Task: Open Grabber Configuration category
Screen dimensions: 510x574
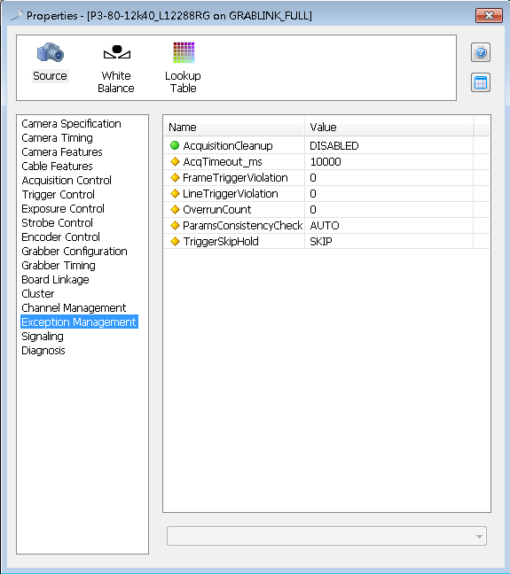Action: 75,252
